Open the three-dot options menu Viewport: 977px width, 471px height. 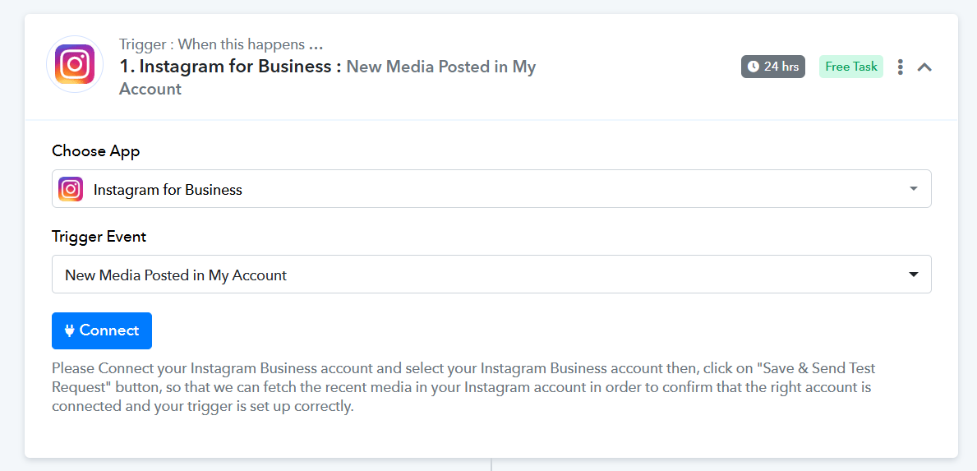tap(901, 67)
